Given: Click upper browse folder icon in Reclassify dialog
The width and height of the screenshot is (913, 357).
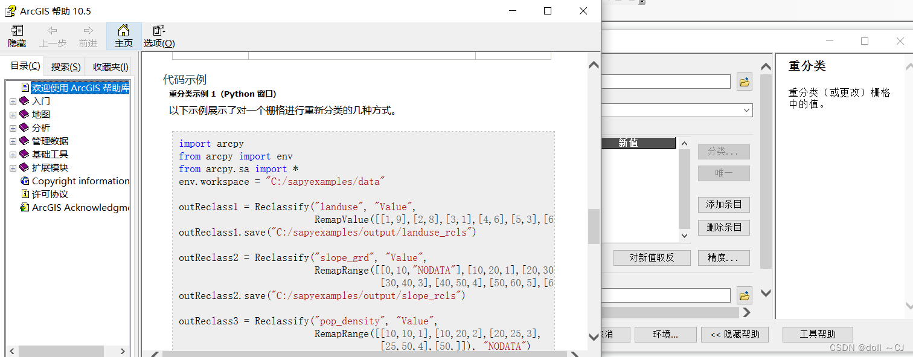Looking at the screenshot, I should [745, 82].
